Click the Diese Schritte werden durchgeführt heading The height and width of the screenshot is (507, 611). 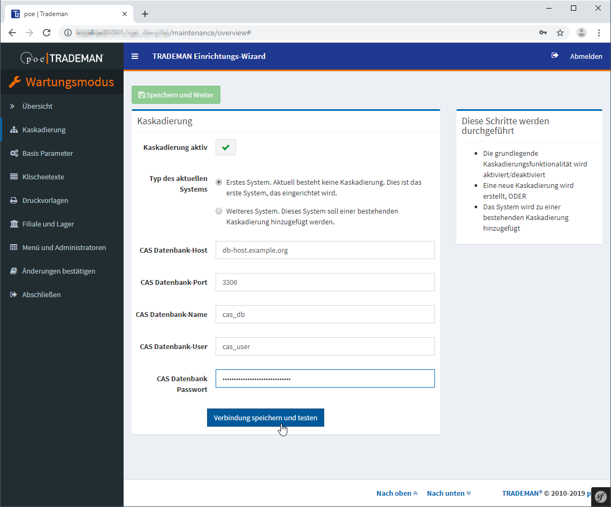coord(506,126)
